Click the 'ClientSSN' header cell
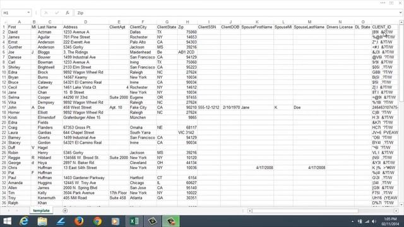404x227 pixels. (209, 27)
